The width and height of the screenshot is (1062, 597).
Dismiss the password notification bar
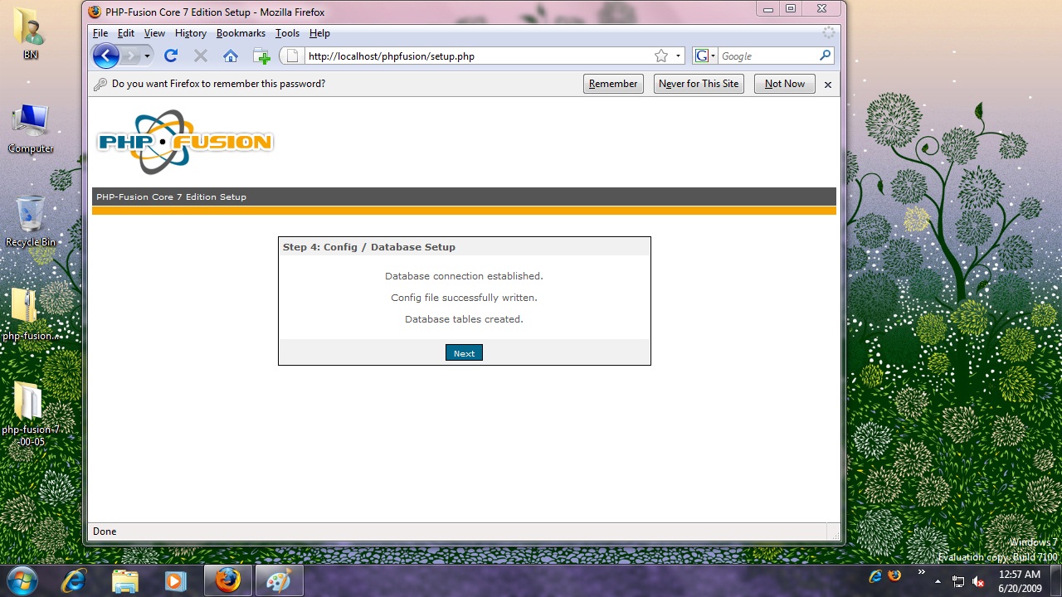pos(827,85)
